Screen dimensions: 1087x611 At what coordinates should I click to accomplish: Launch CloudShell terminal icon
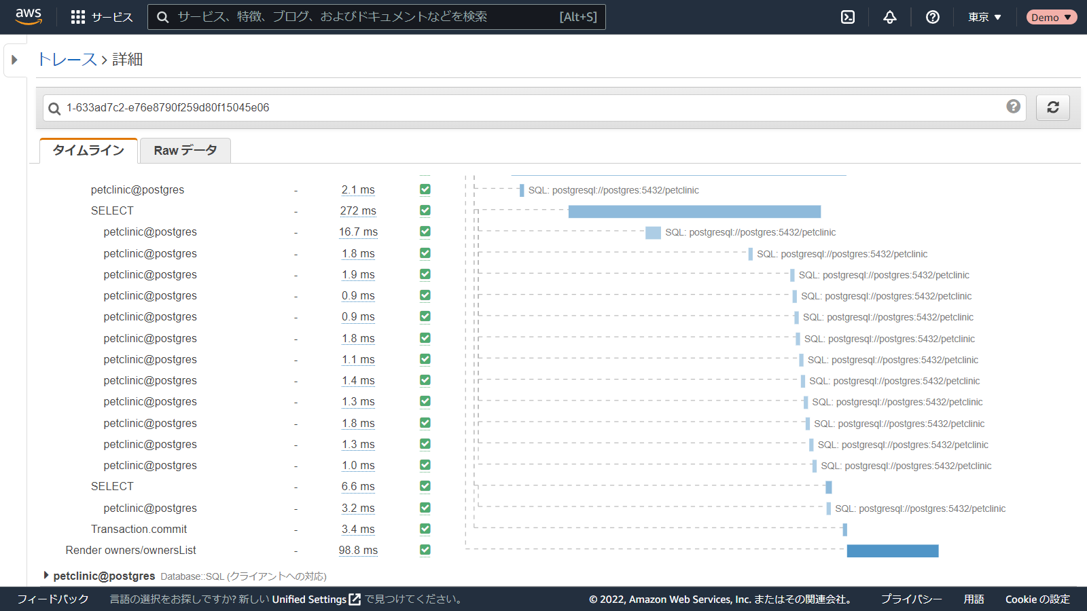click(x=848, y=17)
